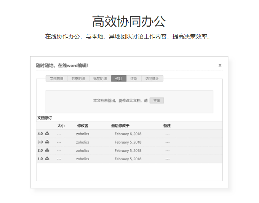Click the date in the 2.0 row
The height and width of the screenshot is (203, 259).
[128, 151]
